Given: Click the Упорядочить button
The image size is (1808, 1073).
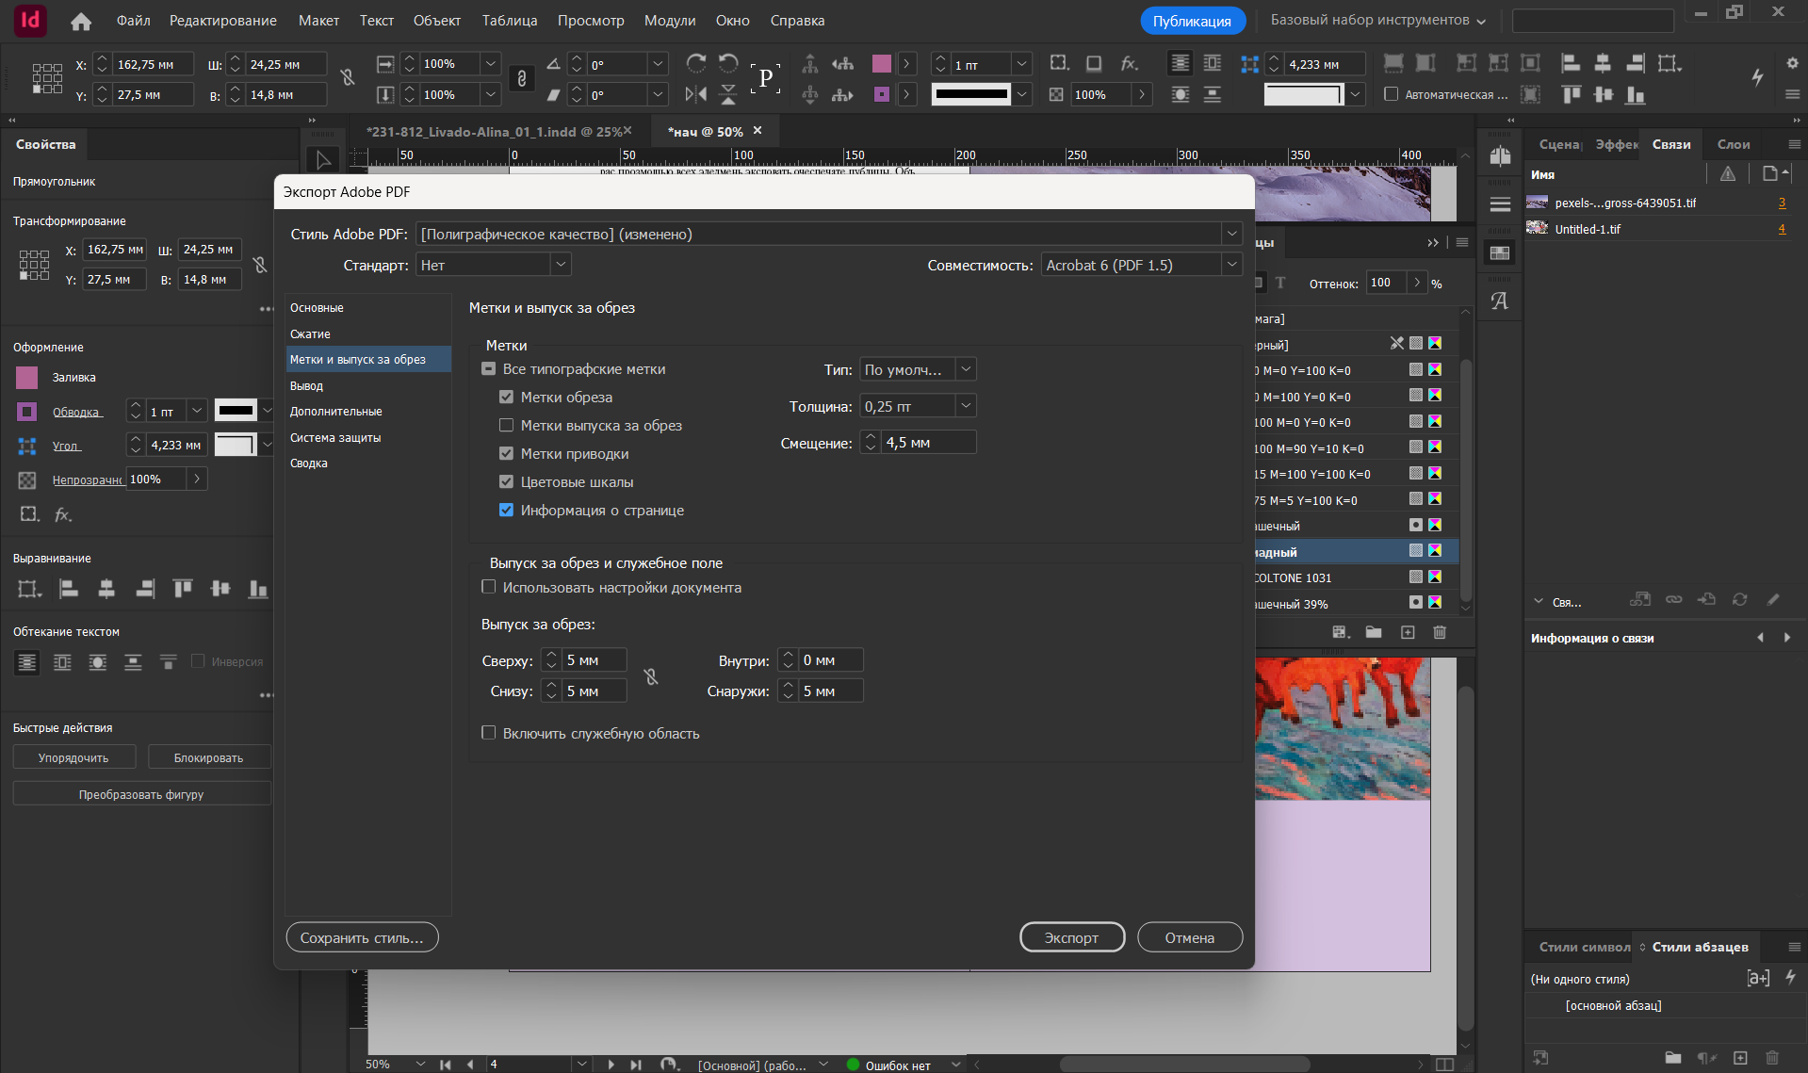Looking at the screenshot, I should coord(73,757).
